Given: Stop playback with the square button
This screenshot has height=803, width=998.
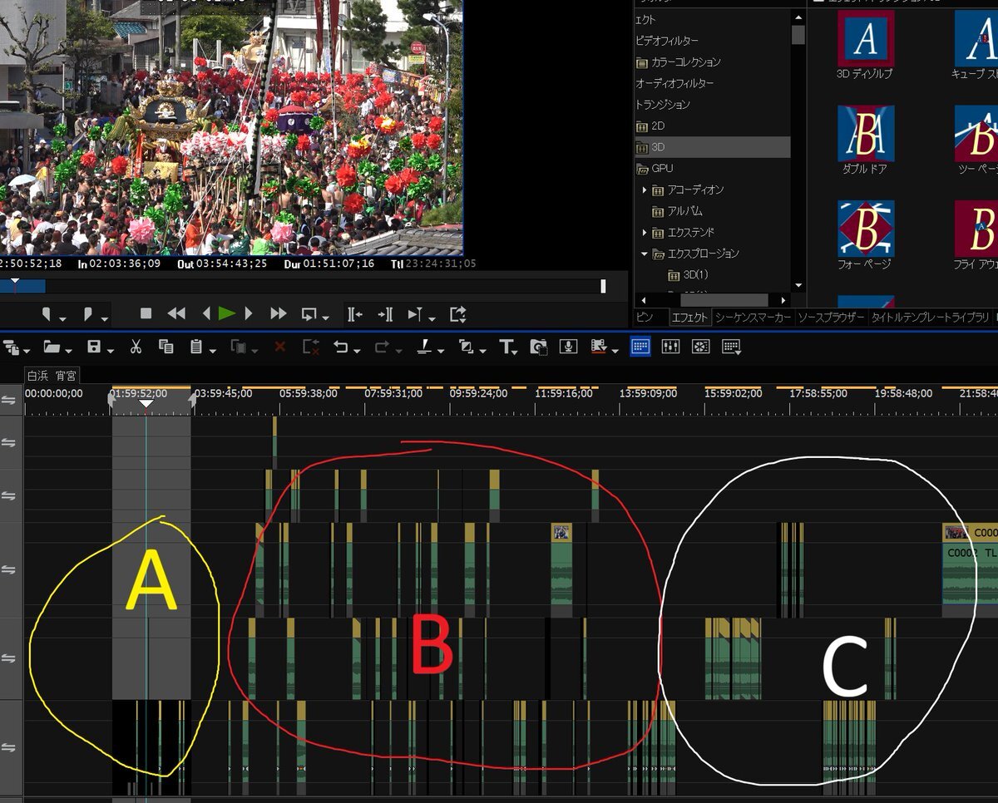Looking at the screenshot, I should coord(146,313).
